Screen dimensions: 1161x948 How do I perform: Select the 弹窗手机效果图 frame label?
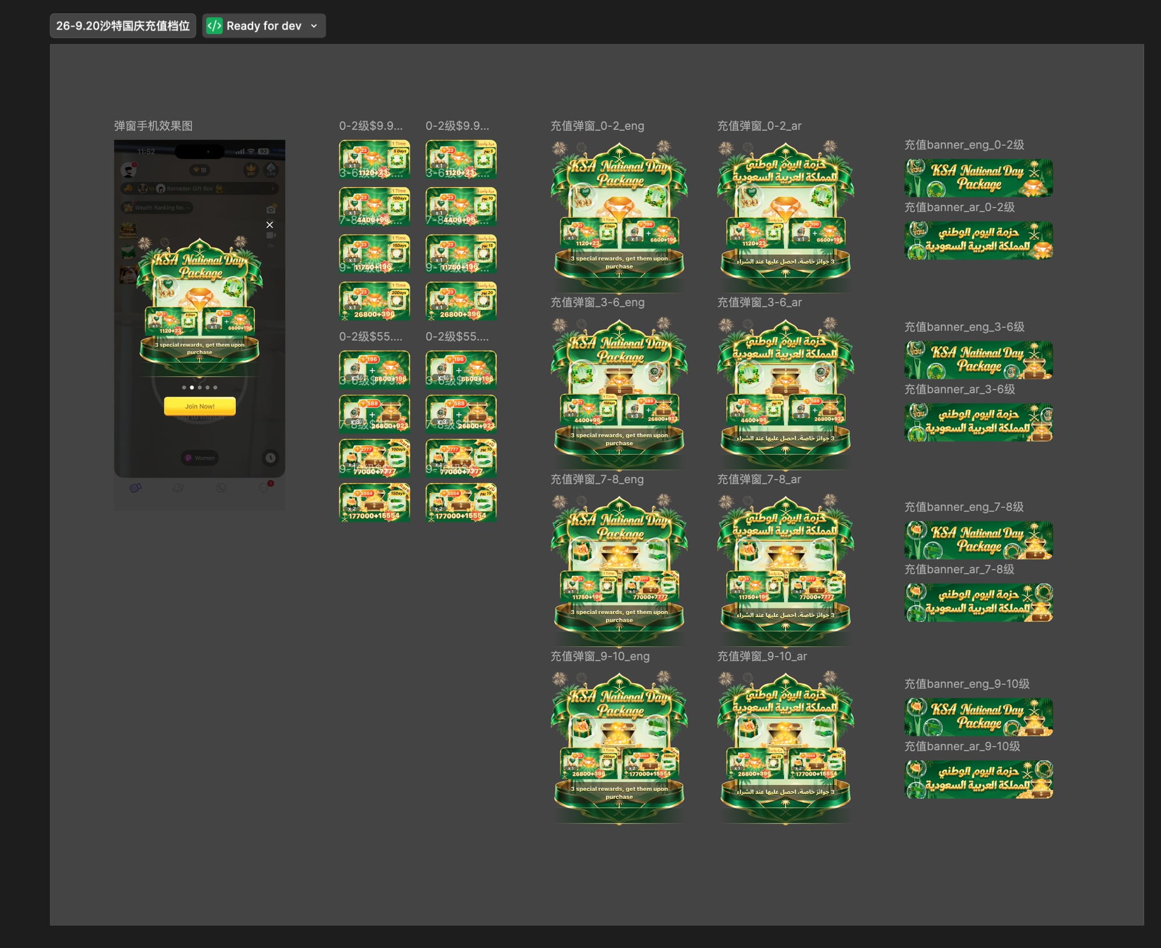tap(153, 126)
